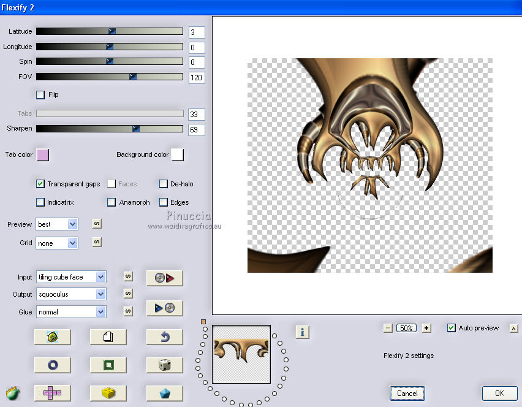This screenshot has height=407, width=522.
Task: Open the Preview quality dropdown
Action: click(72, 224)
